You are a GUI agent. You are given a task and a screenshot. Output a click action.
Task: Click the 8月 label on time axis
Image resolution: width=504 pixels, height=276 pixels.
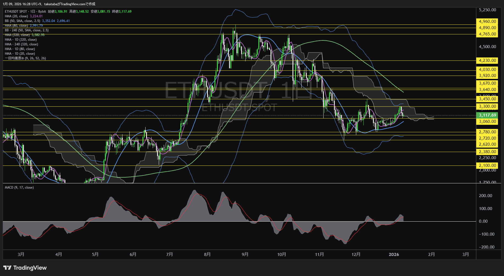pos(207,255)
